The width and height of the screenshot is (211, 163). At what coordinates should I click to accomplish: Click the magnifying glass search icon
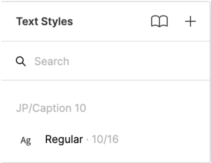(x=21, y=62)
